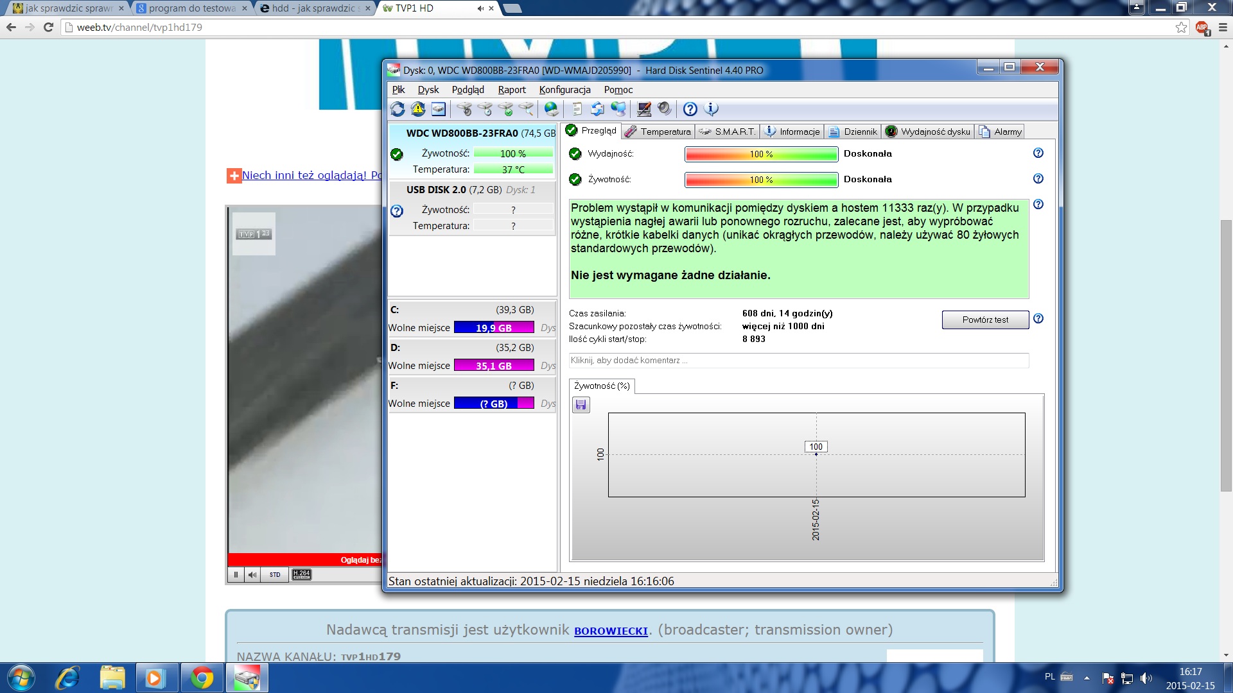Mute the video player volume
The image size is (1233, 693).
(252, 575)
